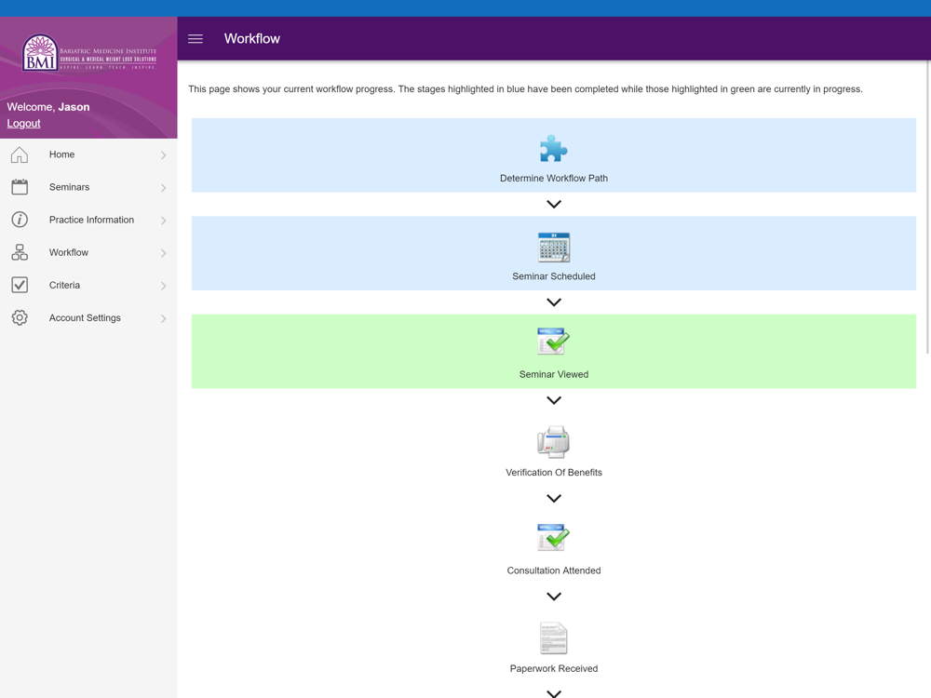Screen dimensions: 931x698
Task: Click the calendar icon for Seminar Scheduled
Action: pos(553,247)
